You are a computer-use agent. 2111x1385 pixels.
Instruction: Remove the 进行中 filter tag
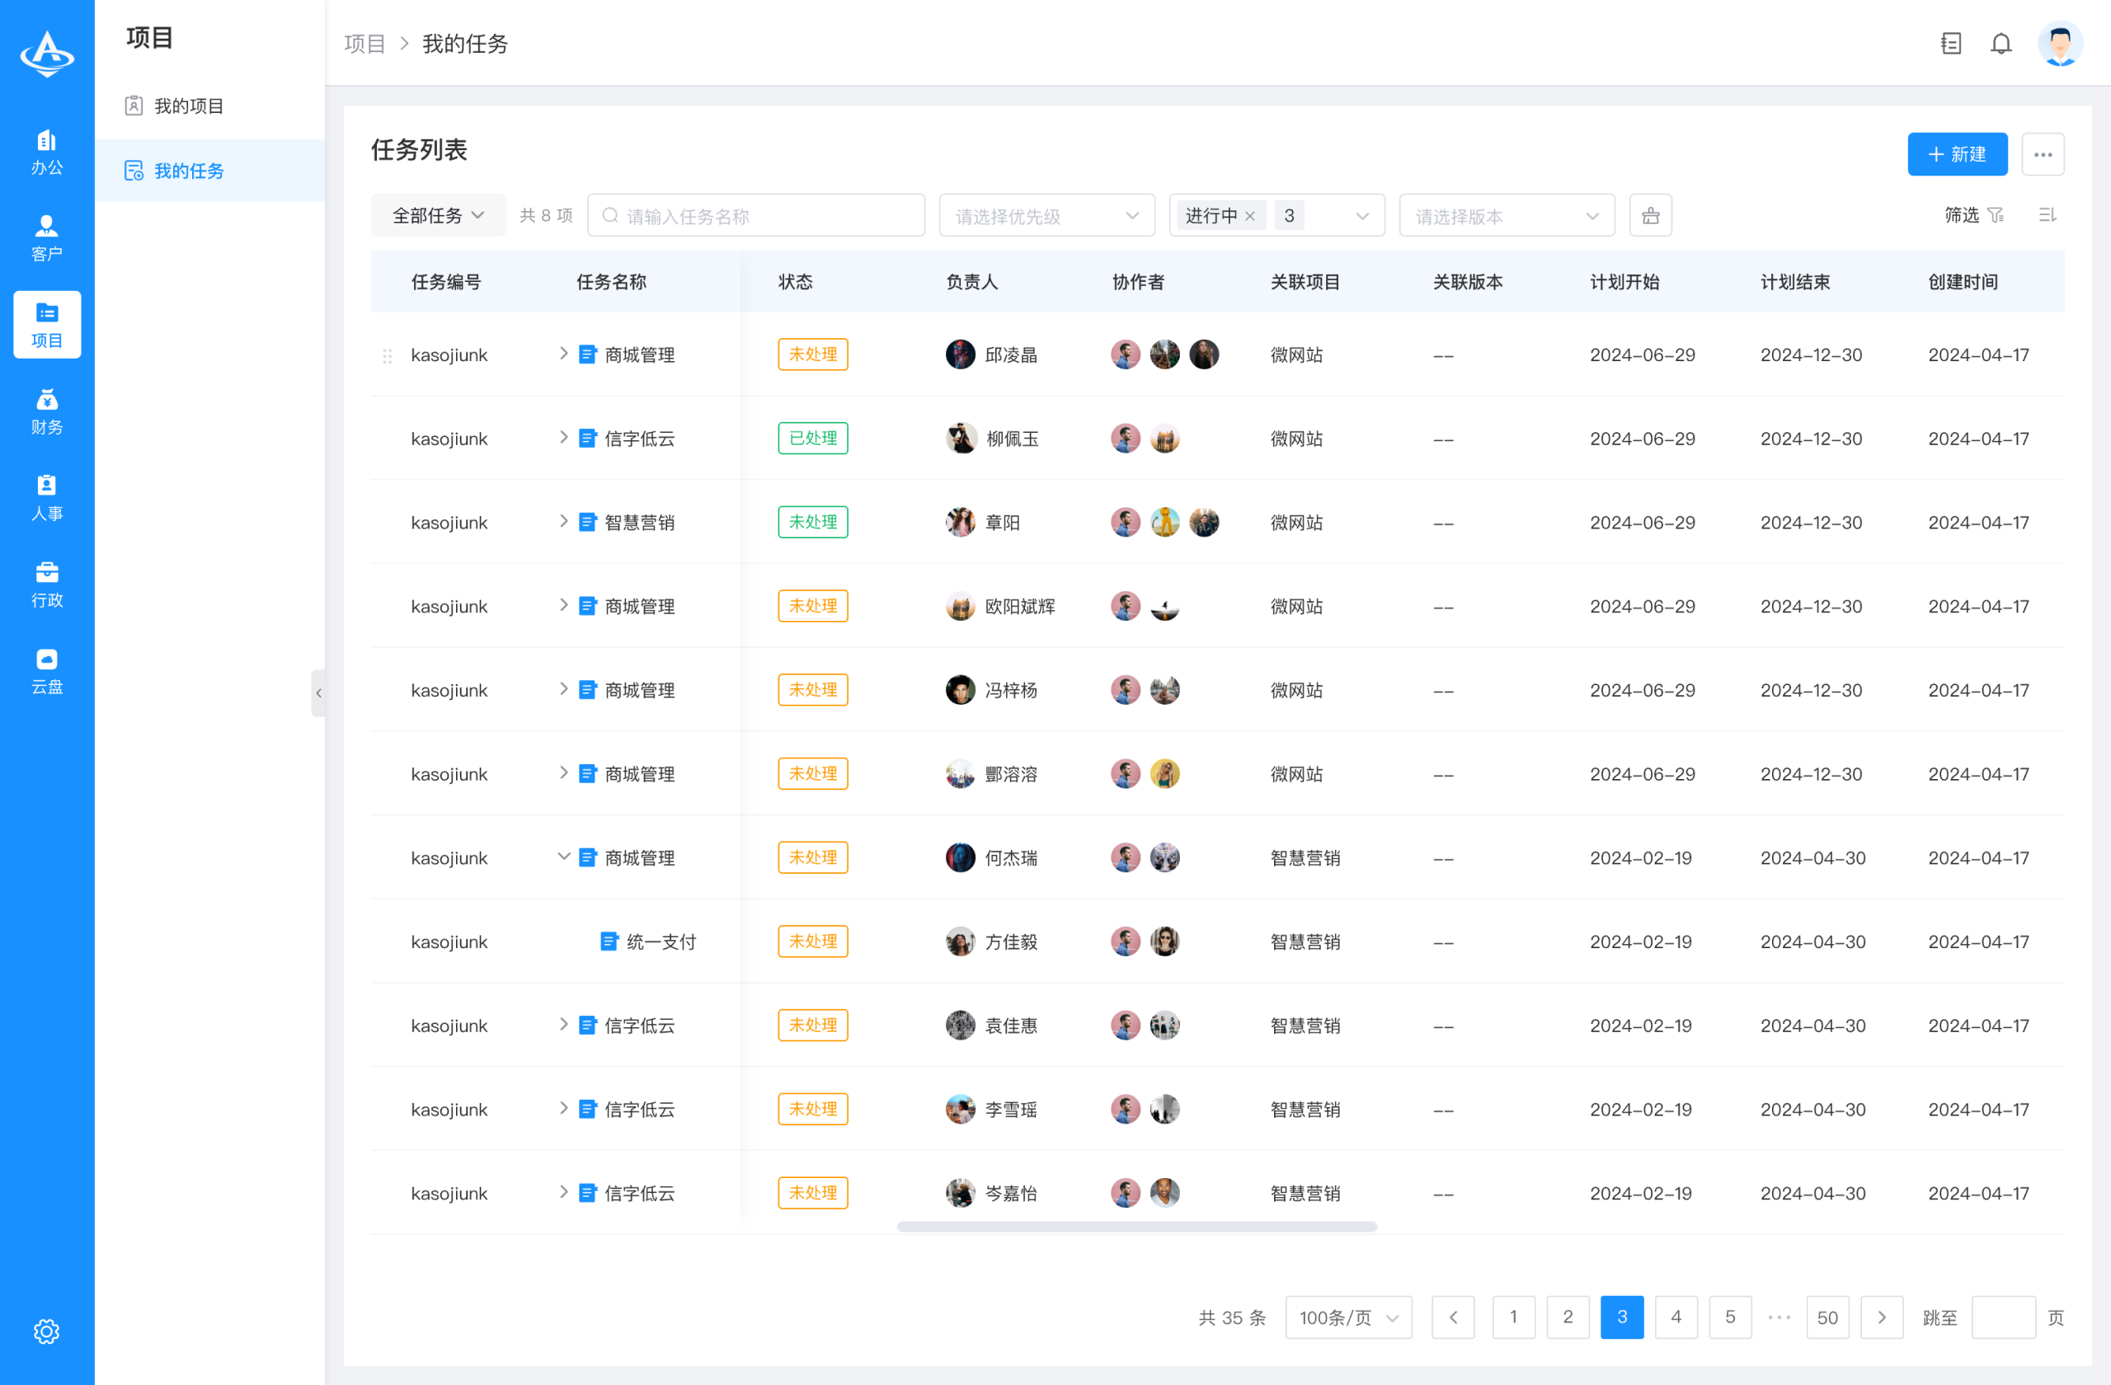click(1250, 214)
